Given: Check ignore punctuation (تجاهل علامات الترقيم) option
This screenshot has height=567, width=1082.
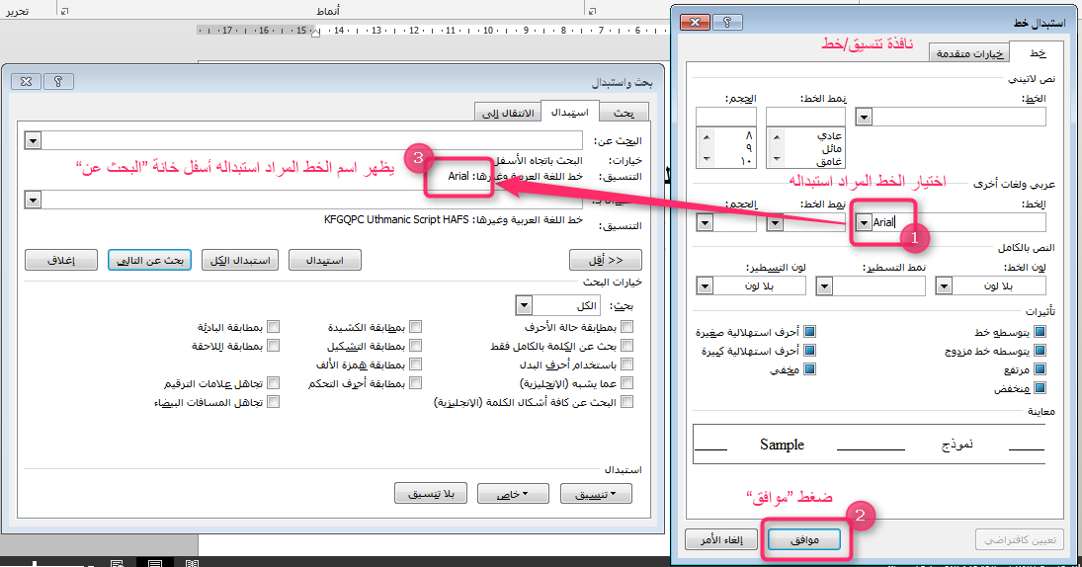Looking at the screenshot, I should [274, 383].
